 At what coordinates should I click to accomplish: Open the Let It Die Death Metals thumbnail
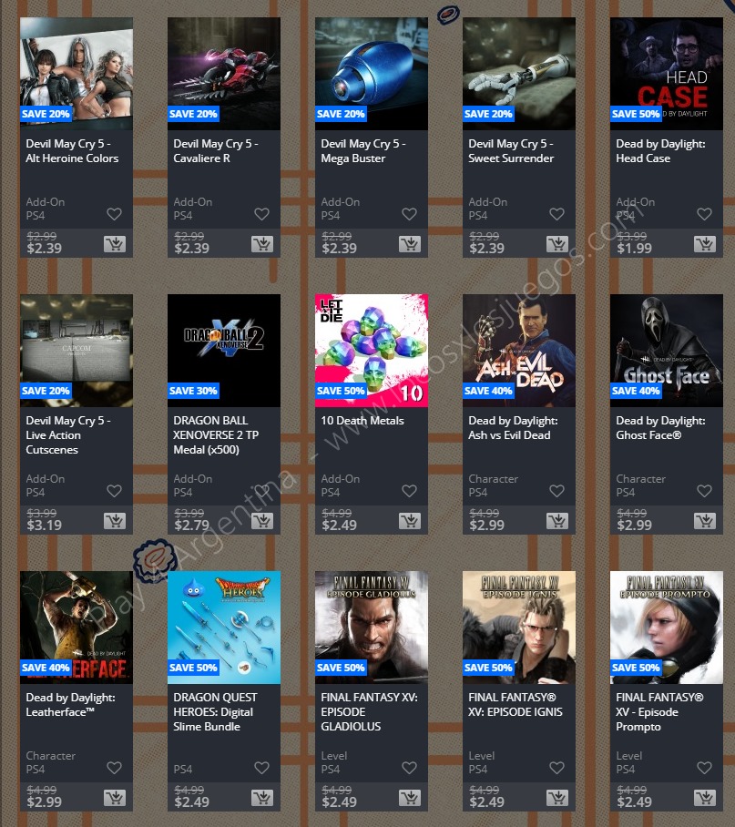click(x=372, y=351)
